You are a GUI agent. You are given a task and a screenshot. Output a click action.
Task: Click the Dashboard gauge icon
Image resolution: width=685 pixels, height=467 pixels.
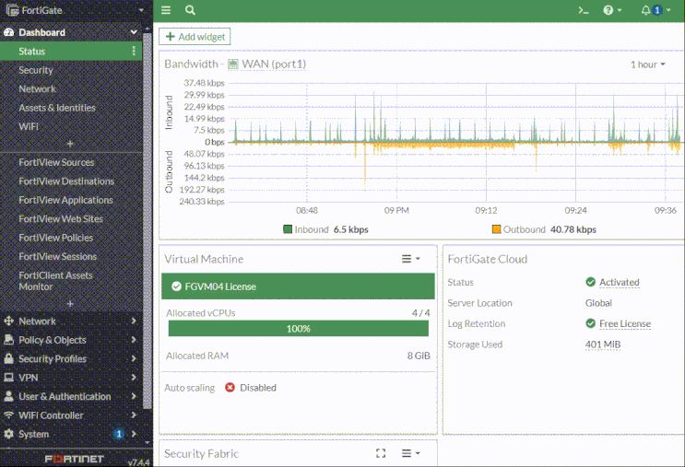8,32
